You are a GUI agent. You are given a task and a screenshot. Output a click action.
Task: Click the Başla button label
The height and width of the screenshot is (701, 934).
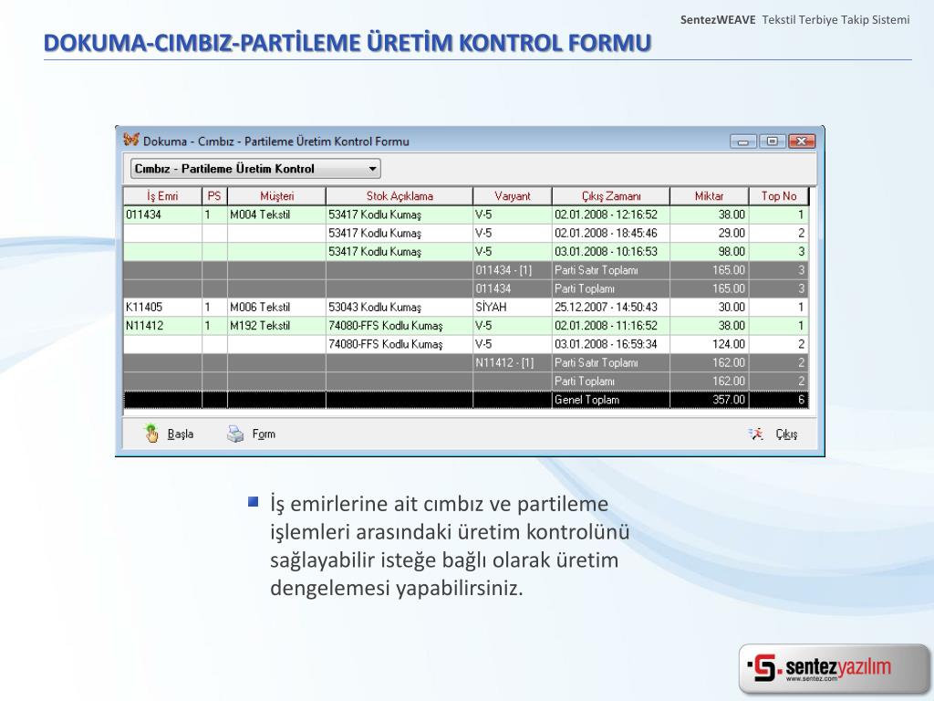point(180,434)
